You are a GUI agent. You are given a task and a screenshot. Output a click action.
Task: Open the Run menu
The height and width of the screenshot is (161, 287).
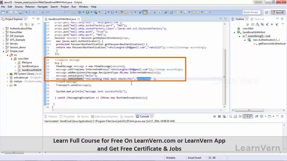pos(74,7)
